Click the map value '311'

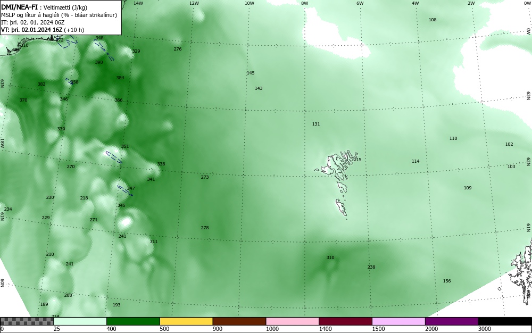pyautogui.click(x=154, y=242)
